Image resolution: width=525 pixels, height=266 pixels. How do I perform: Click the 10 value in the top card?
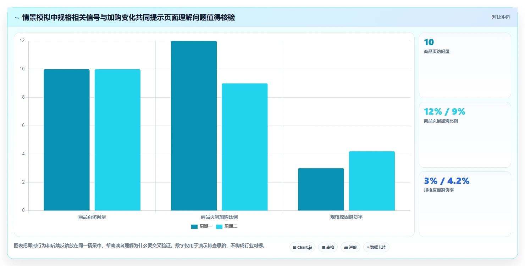429,42
